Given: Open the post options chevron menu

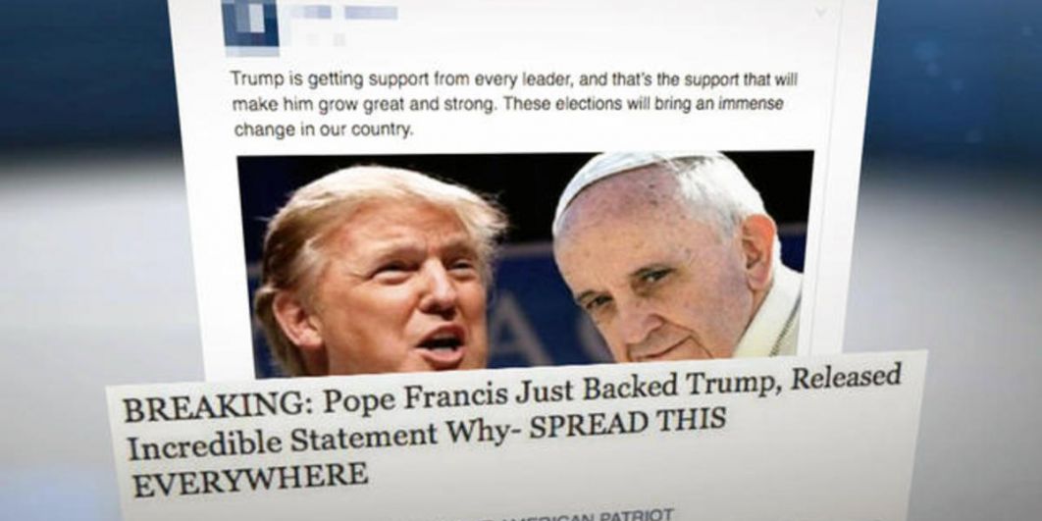Looking at the screenshot, I should pos(820,13).
